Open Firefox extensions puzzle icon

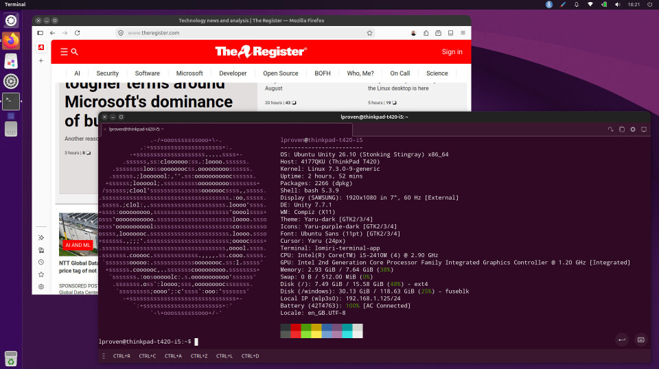426,33
